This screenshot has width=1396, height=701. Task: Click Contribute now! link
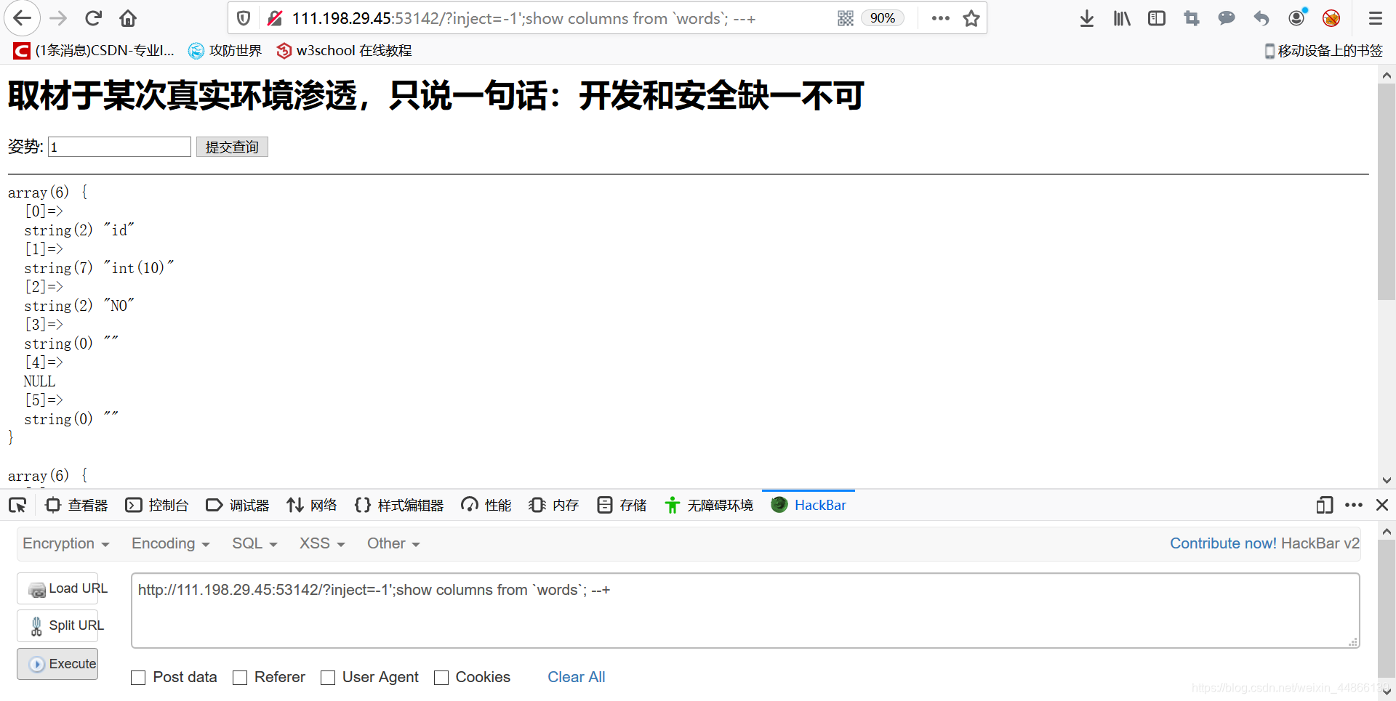1223,544
